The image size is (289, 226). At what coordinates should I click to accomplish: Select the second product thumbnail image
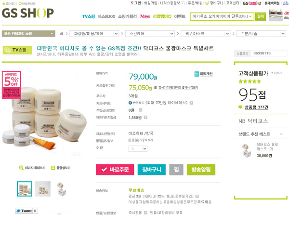pyautogui.click(x=43, y=189)
